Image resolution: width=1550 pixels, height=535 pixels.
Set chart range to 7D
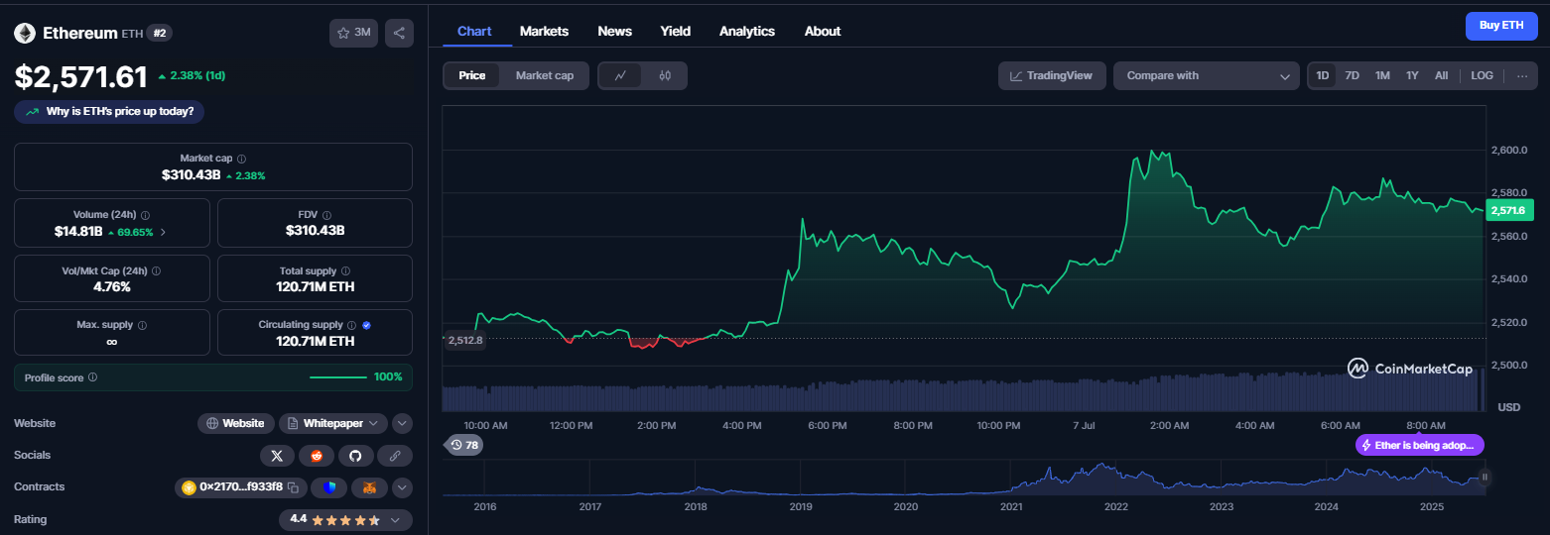(1352, 75)
